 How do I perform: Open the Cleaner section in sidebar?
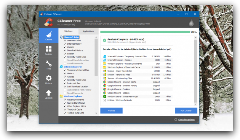coord(49,36)
